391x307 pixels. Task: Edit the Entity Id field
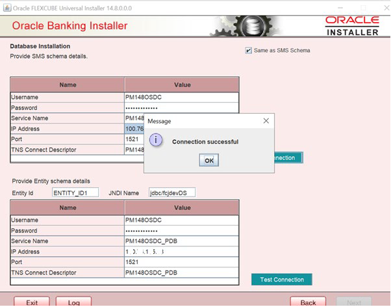75,193
